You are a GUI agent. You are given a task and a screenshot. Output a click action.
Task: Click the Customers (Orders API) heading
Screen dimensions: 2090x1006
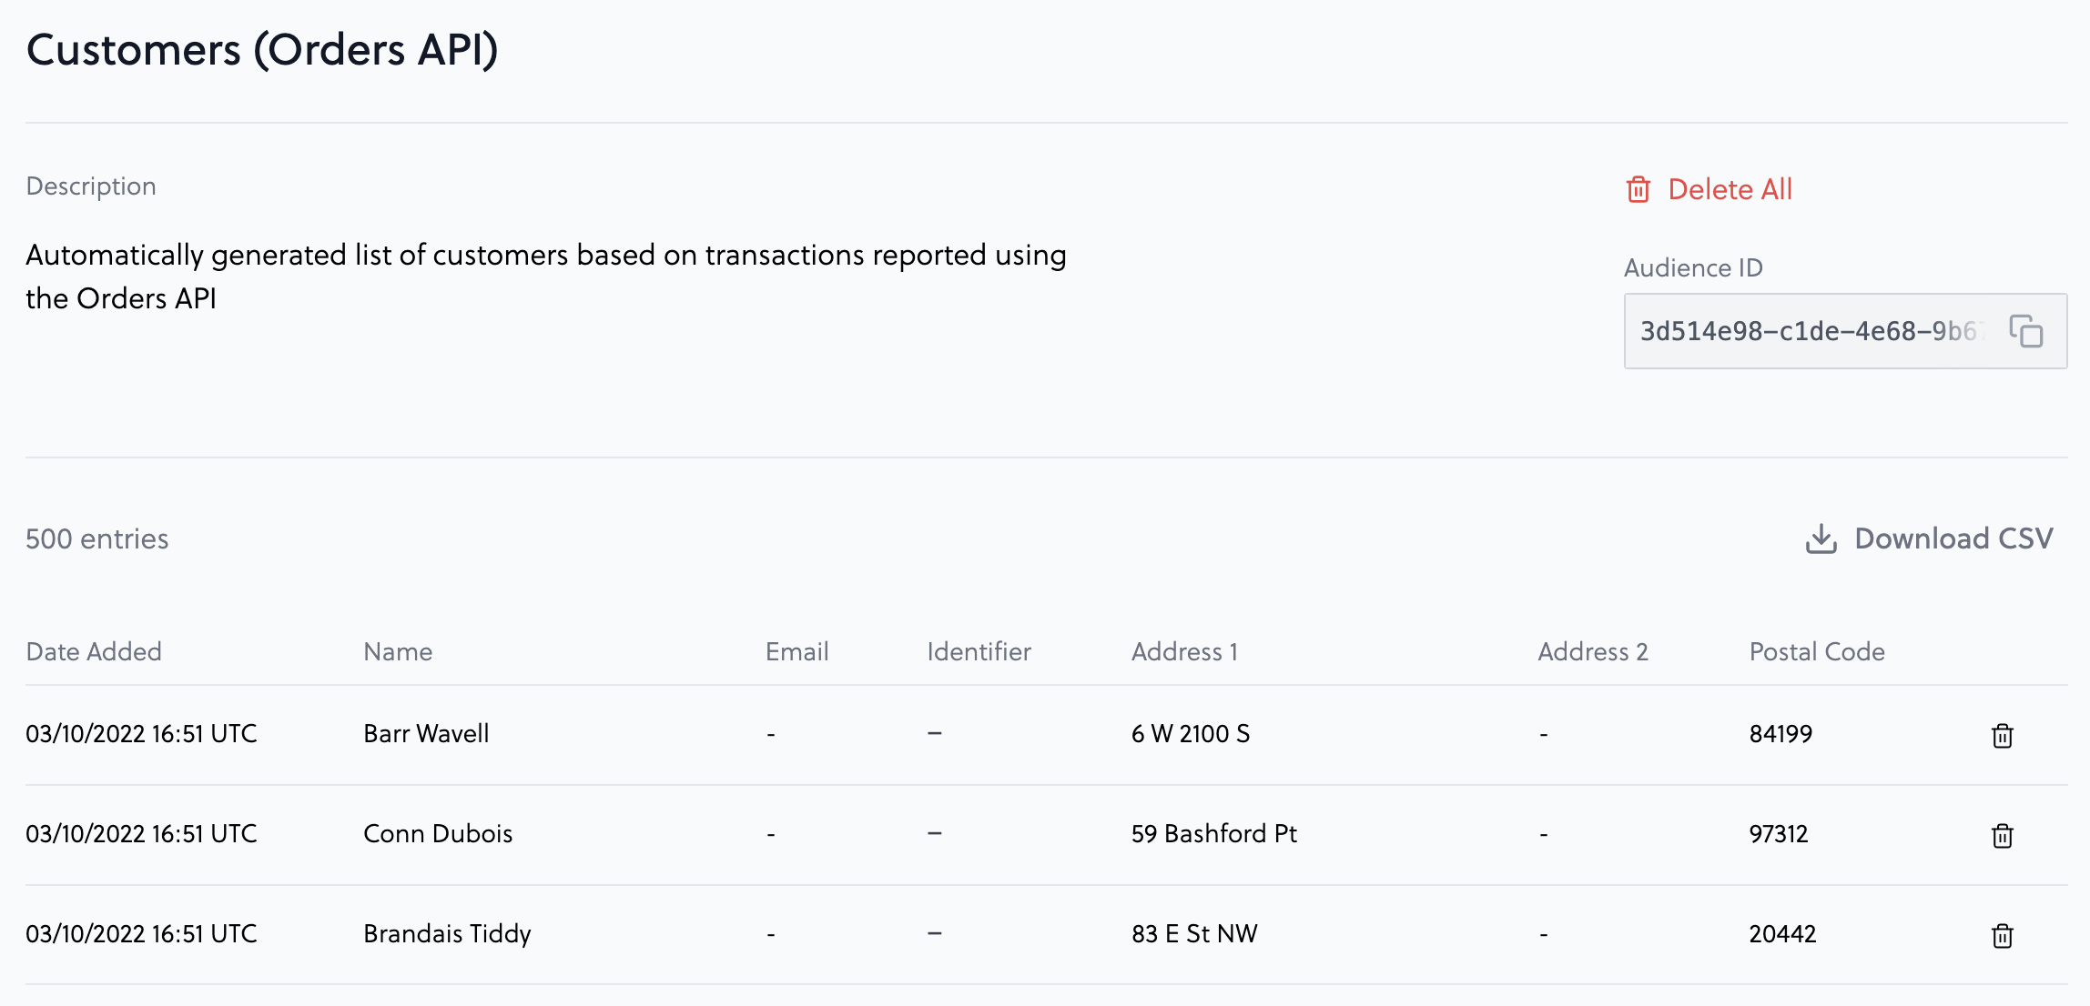262,49
